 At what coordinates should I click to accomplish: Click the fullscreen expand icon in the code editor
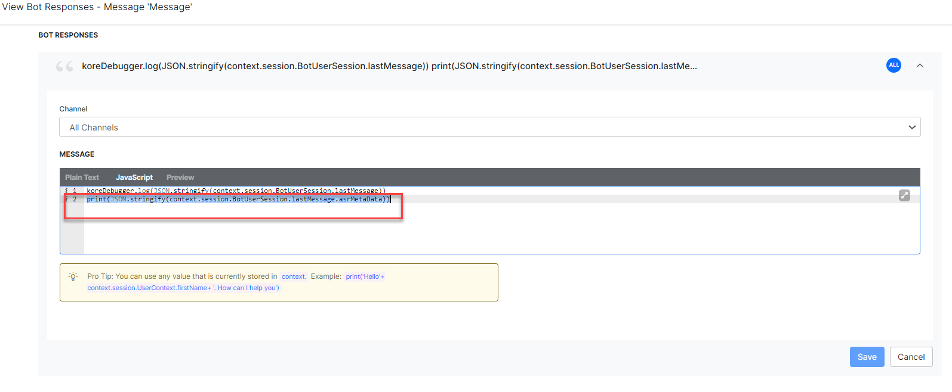click(904, 195)
